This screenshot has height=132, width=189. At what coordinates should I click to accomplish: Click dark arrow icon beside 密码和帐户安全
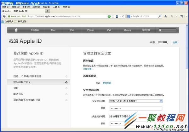point(66,82)
